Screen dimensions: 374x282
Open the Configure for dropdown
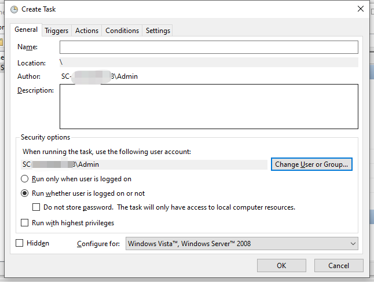237,244
